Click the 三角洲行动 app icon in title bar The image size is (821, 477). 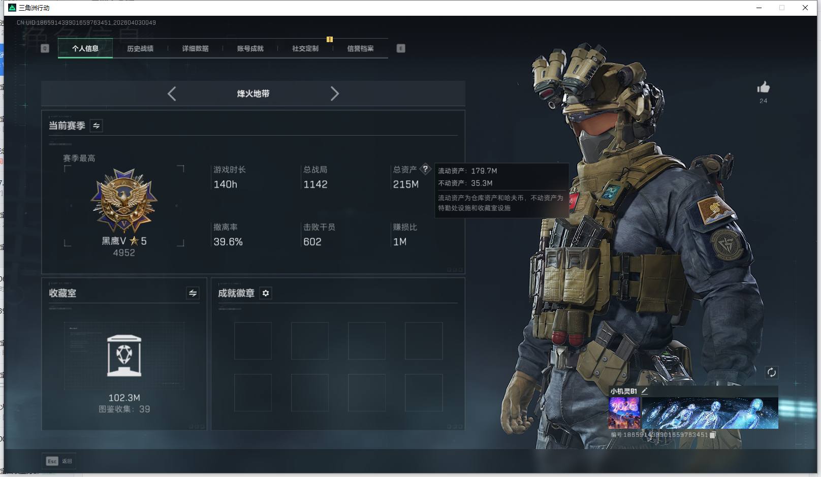[x=12, y=8]
